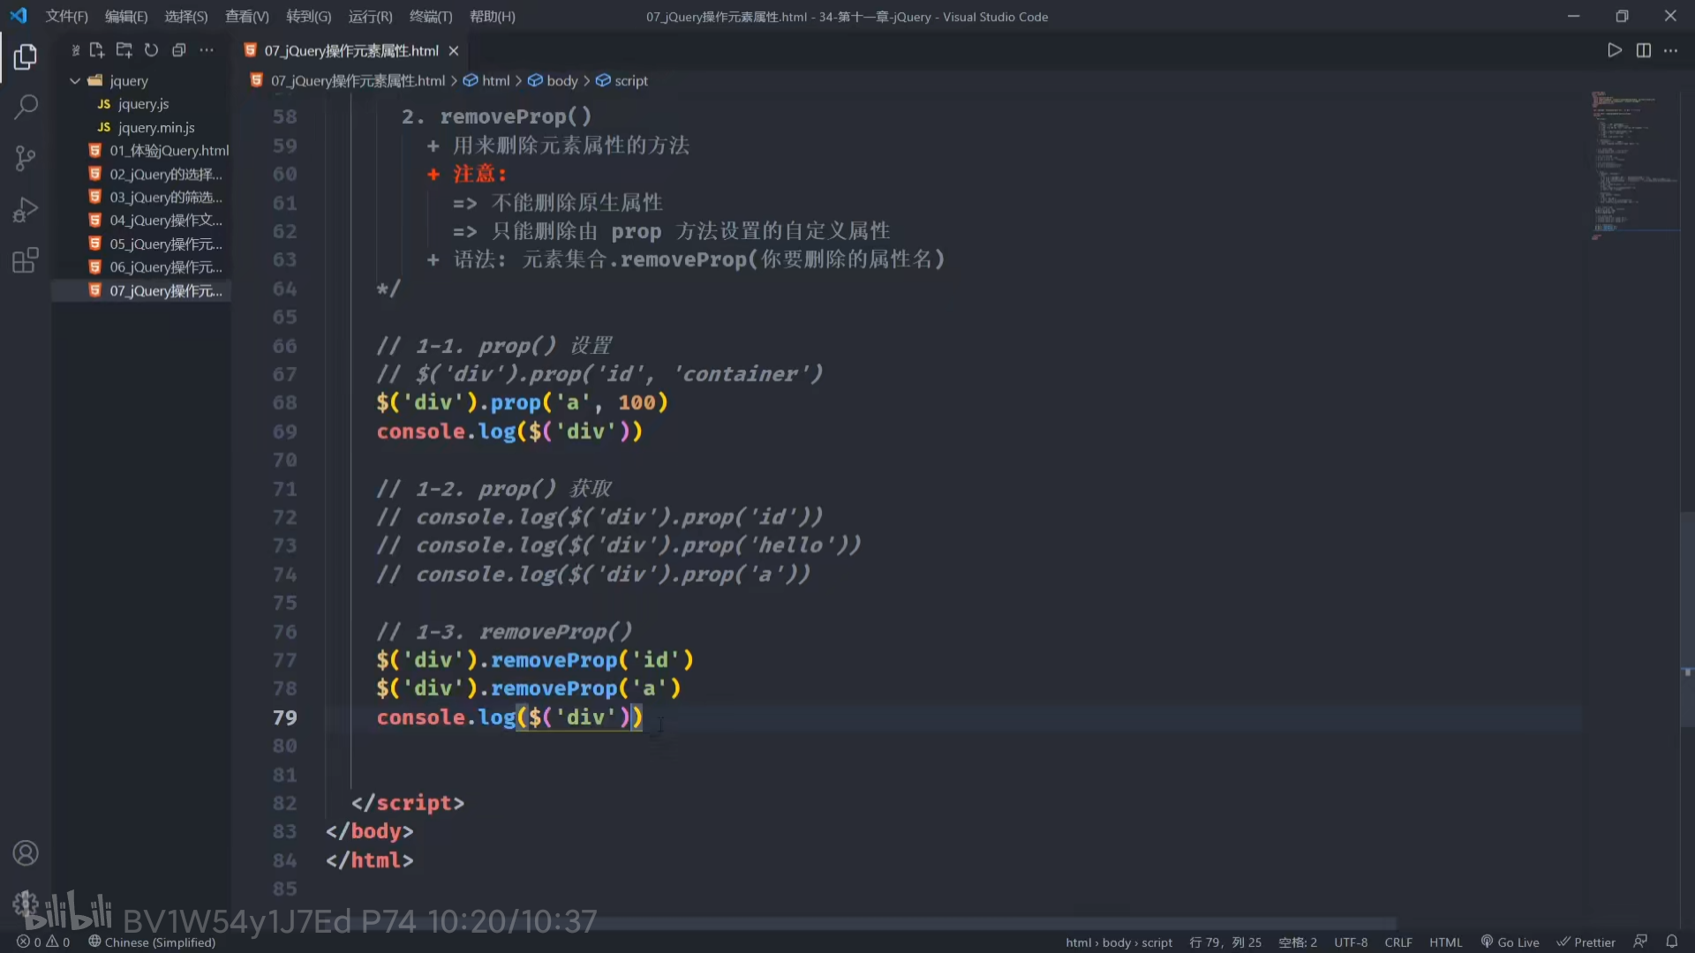
Task: Open Source Control view icon
Action: [26, 159]
